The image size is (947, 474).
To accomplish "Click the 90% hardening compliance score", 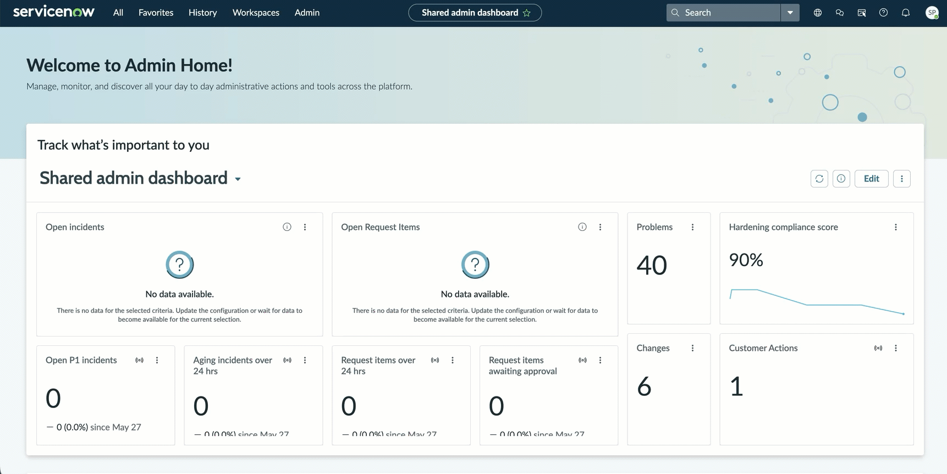I will [x=746, y=260].
